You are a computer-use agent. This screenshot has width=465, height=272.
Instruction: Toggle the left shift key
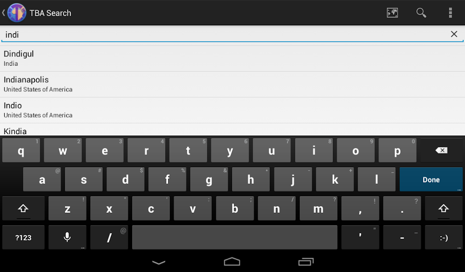(x=23, y=209)
